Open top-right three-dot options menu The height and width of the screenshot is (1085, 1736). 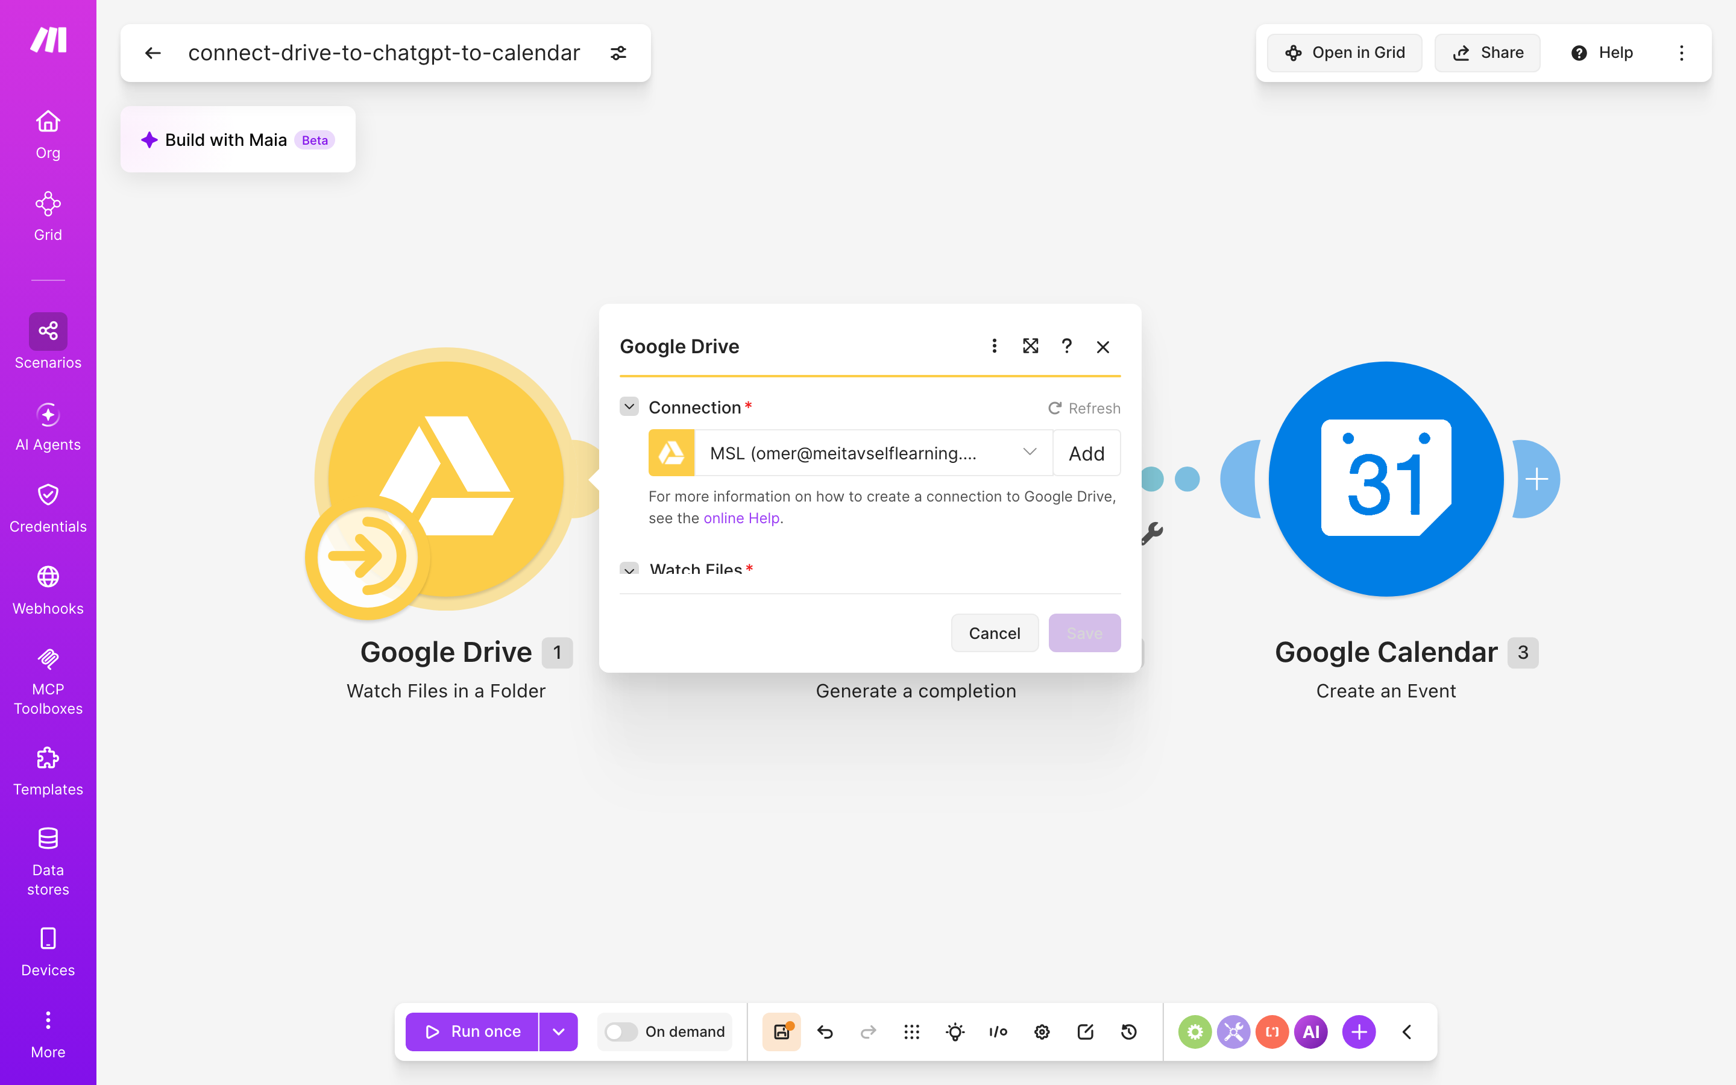click(x=1682, y=52)
